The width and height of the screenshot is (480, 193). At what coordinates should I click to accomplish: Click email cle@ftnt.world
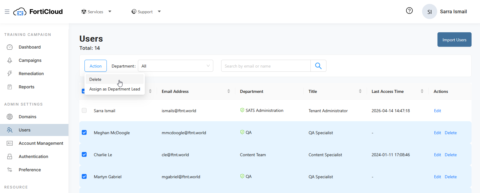tap(175, 155)
